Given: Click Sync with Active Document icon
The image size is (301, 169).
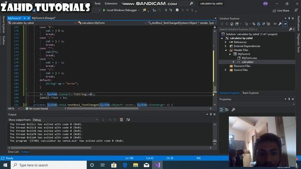Looking at the screenshot, I should point(254,24).
